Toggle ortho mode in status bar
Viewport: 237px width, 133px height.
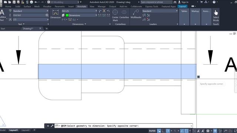tap(163, 131)
